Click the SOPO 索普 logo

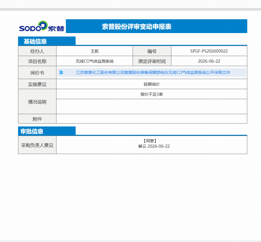click(x=42, y=26)
